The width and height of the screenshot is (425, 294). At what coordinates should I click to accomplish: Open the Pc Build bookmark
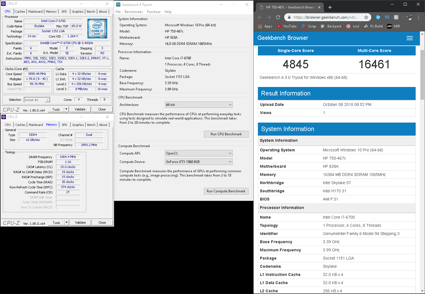373,26
